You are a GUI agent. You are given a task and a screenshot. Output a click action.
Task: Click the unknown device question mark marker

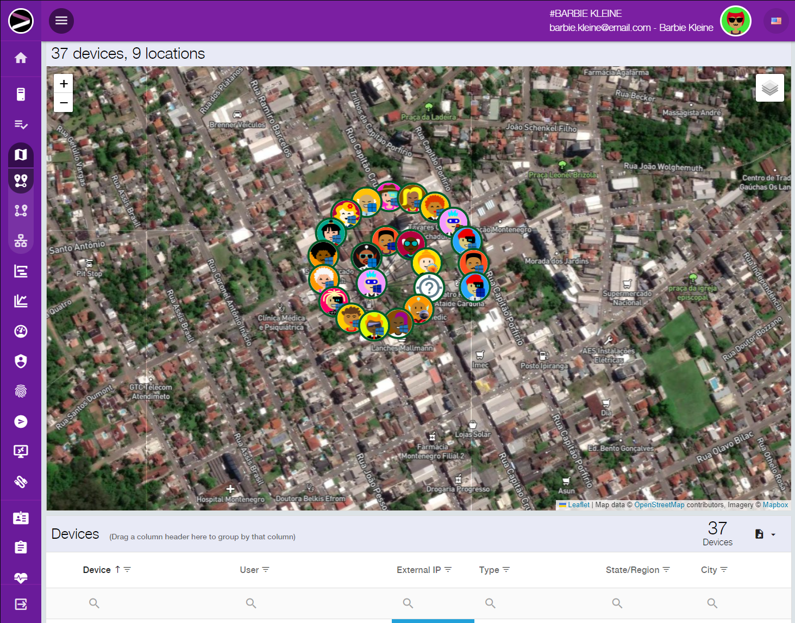[429, 287]
